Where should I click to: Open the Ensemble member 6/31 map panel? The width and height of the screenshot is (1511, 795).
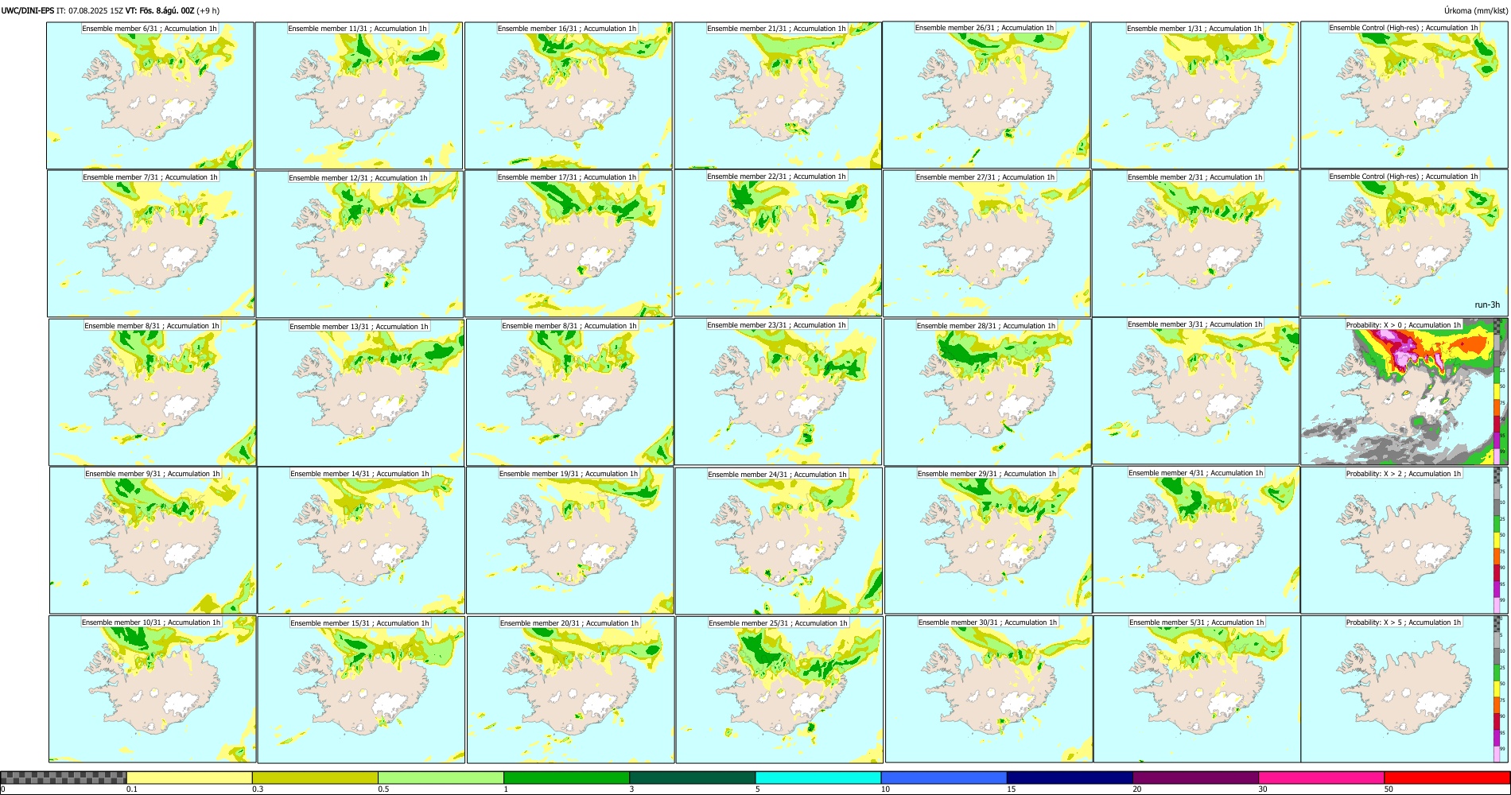pos(150,95)
